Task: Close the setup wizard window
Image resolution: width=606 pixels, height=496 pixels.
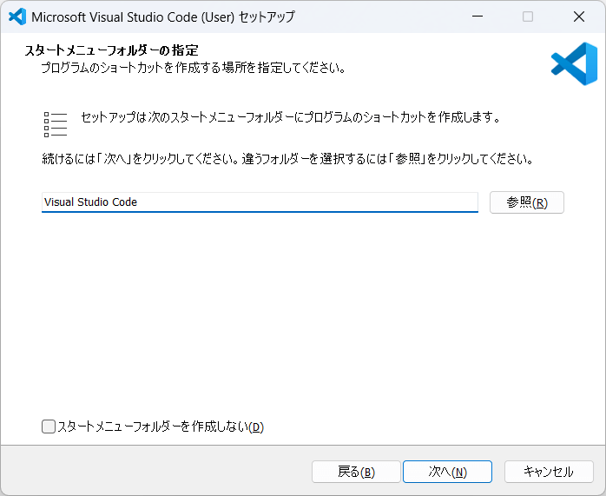Action: point(579,17)
